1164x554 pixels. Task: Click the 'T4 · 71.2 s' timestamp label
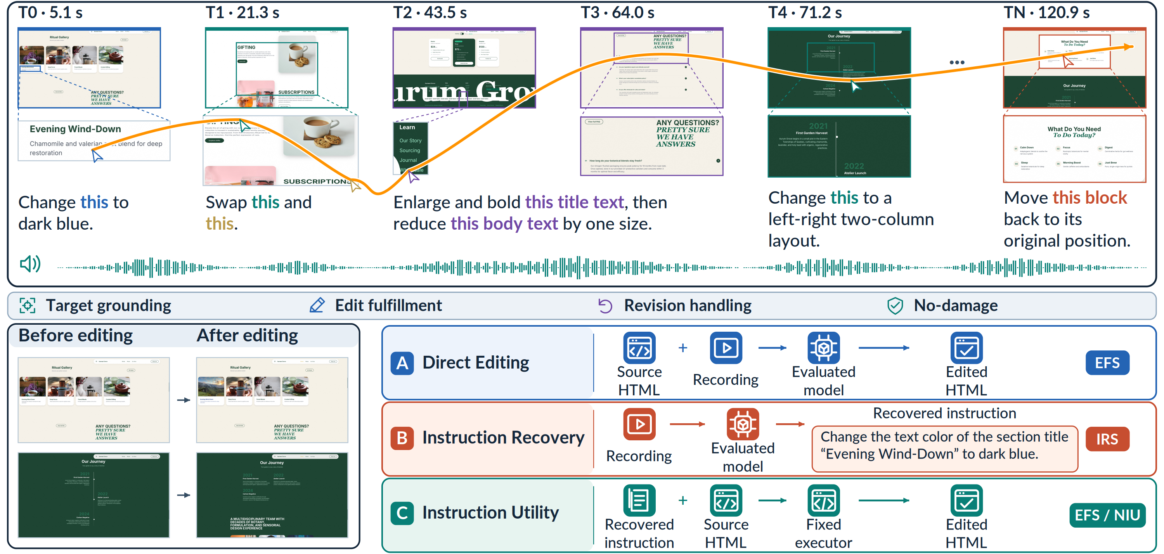coord(805,12)
